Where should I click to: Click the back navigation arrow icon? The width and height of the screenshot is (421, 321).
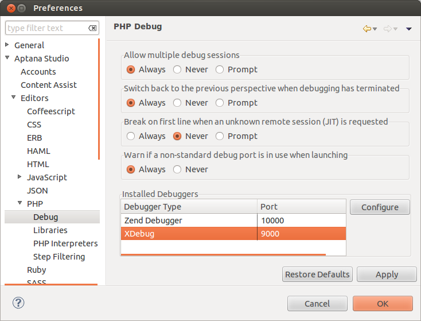coord(367,29)
